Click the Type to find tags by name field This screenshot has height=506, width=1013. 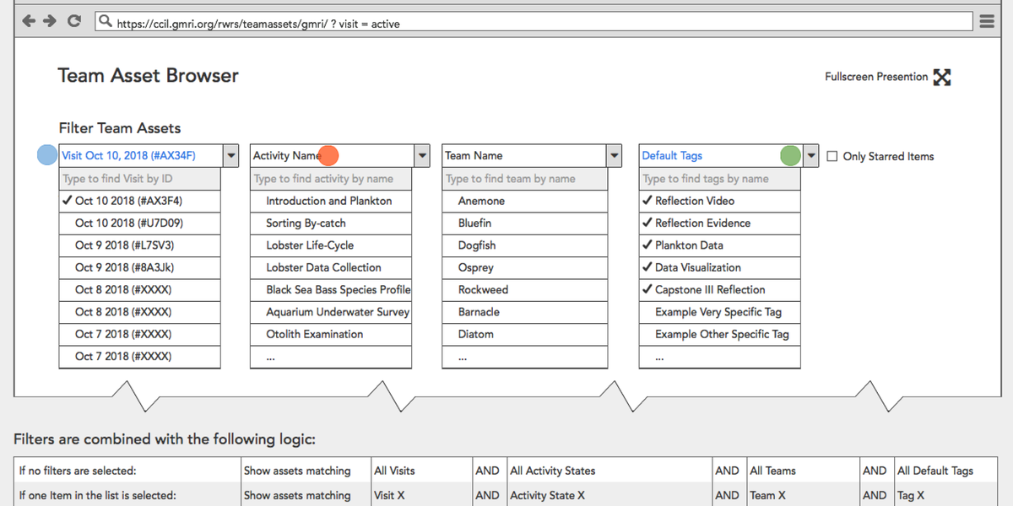[719, 179]
